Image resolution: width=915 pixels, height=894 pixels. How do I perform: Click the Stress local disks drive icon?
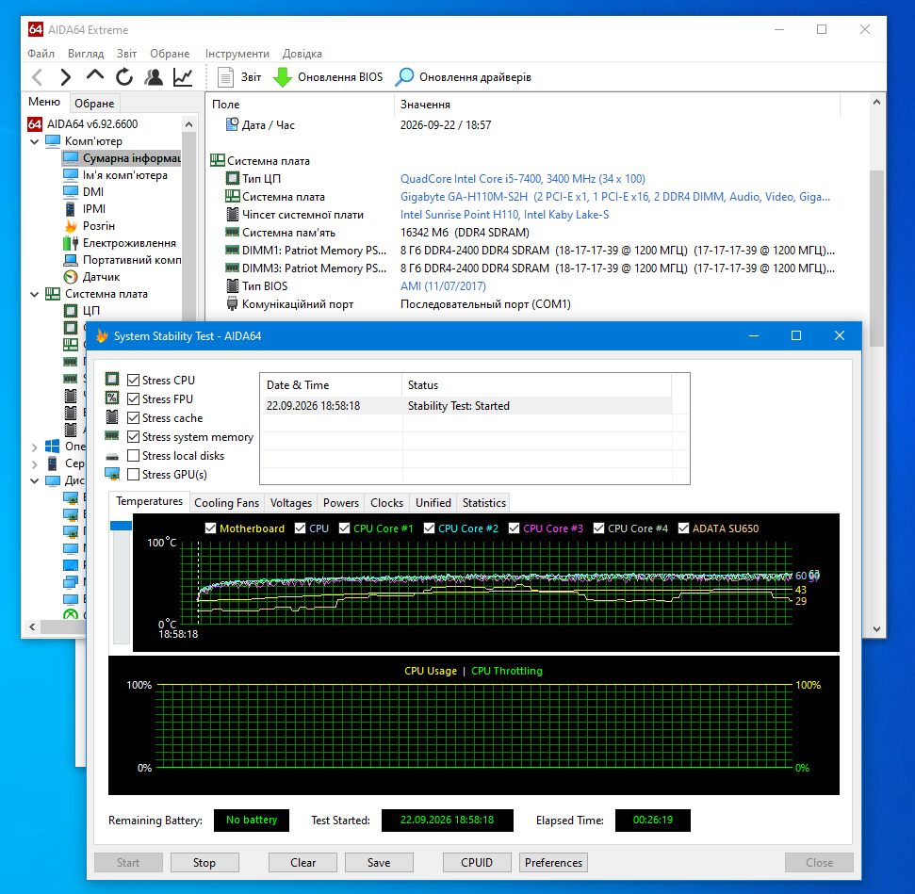(112, 456)
